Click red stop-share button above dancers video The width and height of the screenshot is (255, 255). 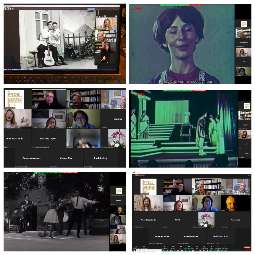pyautogui.click(x=71, y=172)
